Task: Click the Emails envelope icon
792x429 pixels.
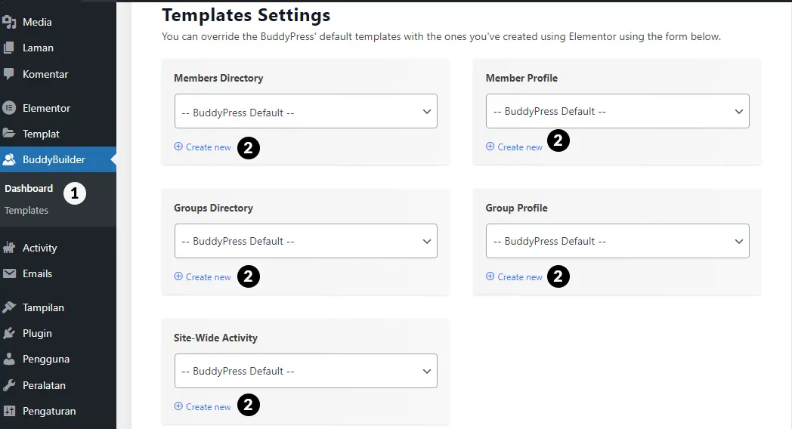Action: [x=9, y=273]
